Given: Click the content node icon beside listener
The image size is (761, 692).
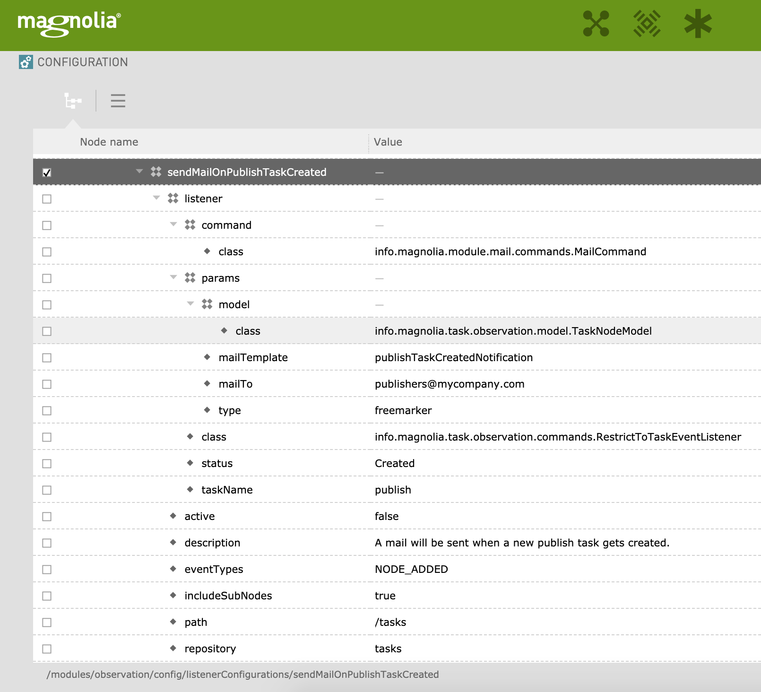Looking at the screenshot, I should point(173,199).
